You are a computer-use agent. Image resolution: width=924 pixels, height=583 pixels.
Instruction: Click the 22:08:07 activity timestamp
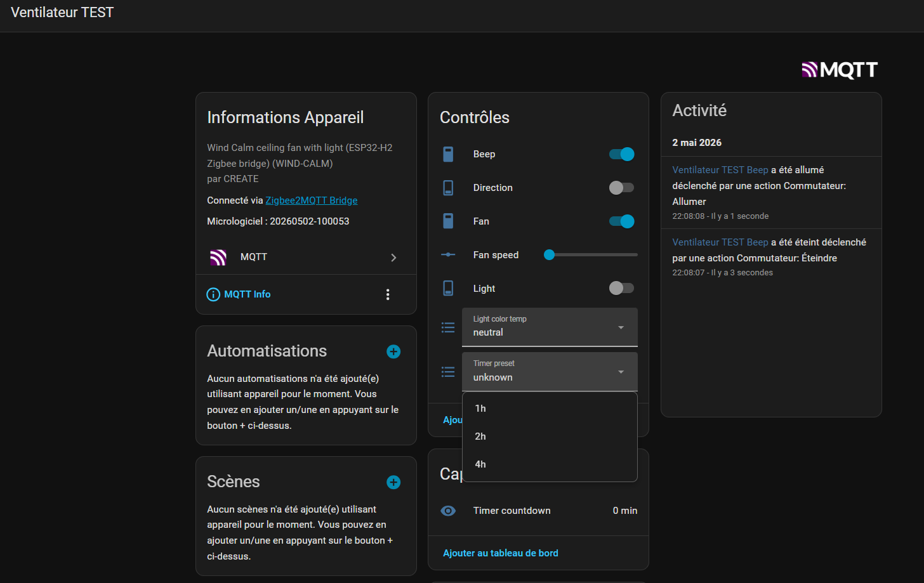click(x=689, y=273)
